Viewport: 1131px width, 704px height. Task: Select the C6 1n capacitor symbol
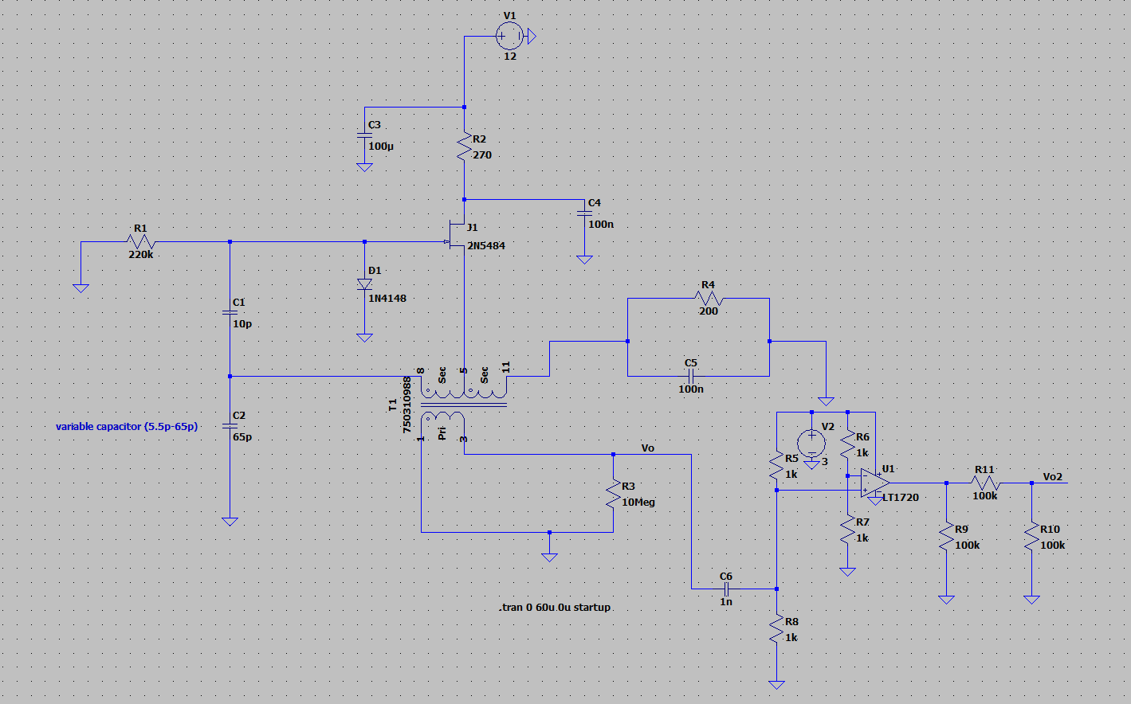point(727,589)
